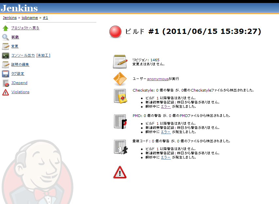Screen dimensions: 279x204
Task: Open the [未加工] raw console link
Action: (x=43, y=55)
